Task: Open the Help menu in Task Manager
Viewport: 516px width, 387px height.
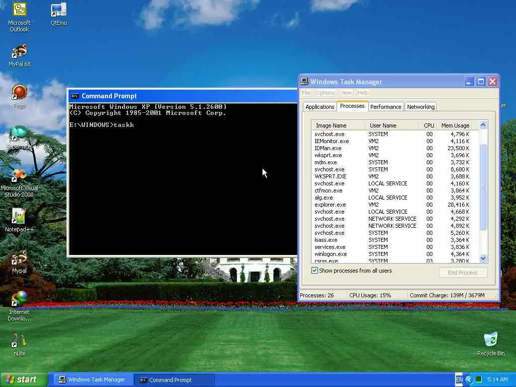Action: coord(363,93)
